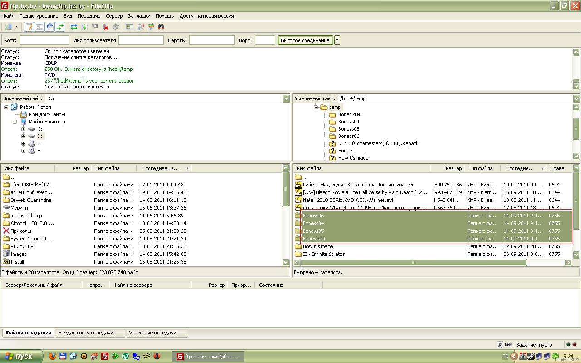The width and height of the screenshot is (581, 363).
Task: Click the Быстрое соединение button
Action: (305, 40)
